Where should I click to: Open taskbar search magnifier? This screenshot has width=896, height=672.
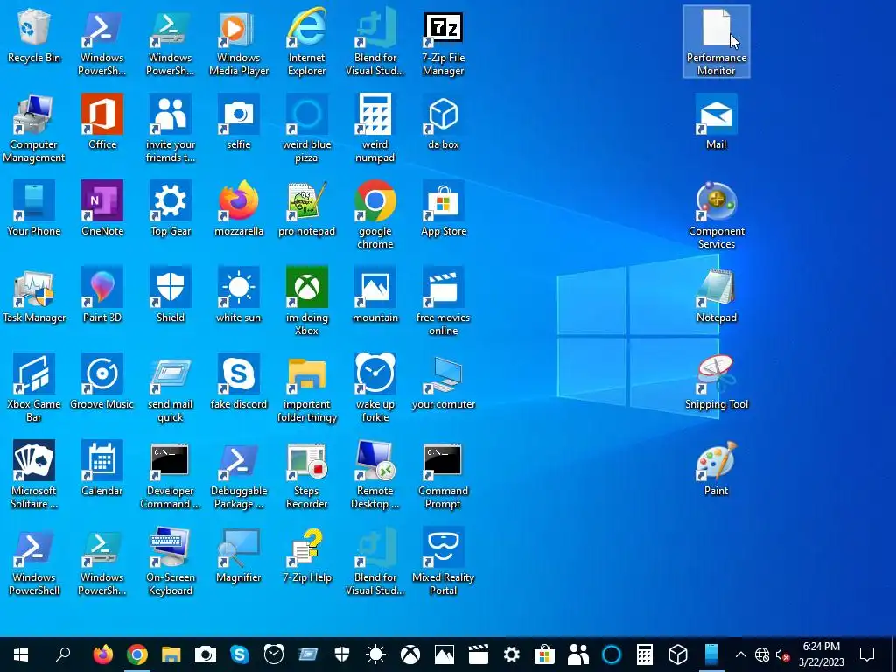tap(63, 654)
